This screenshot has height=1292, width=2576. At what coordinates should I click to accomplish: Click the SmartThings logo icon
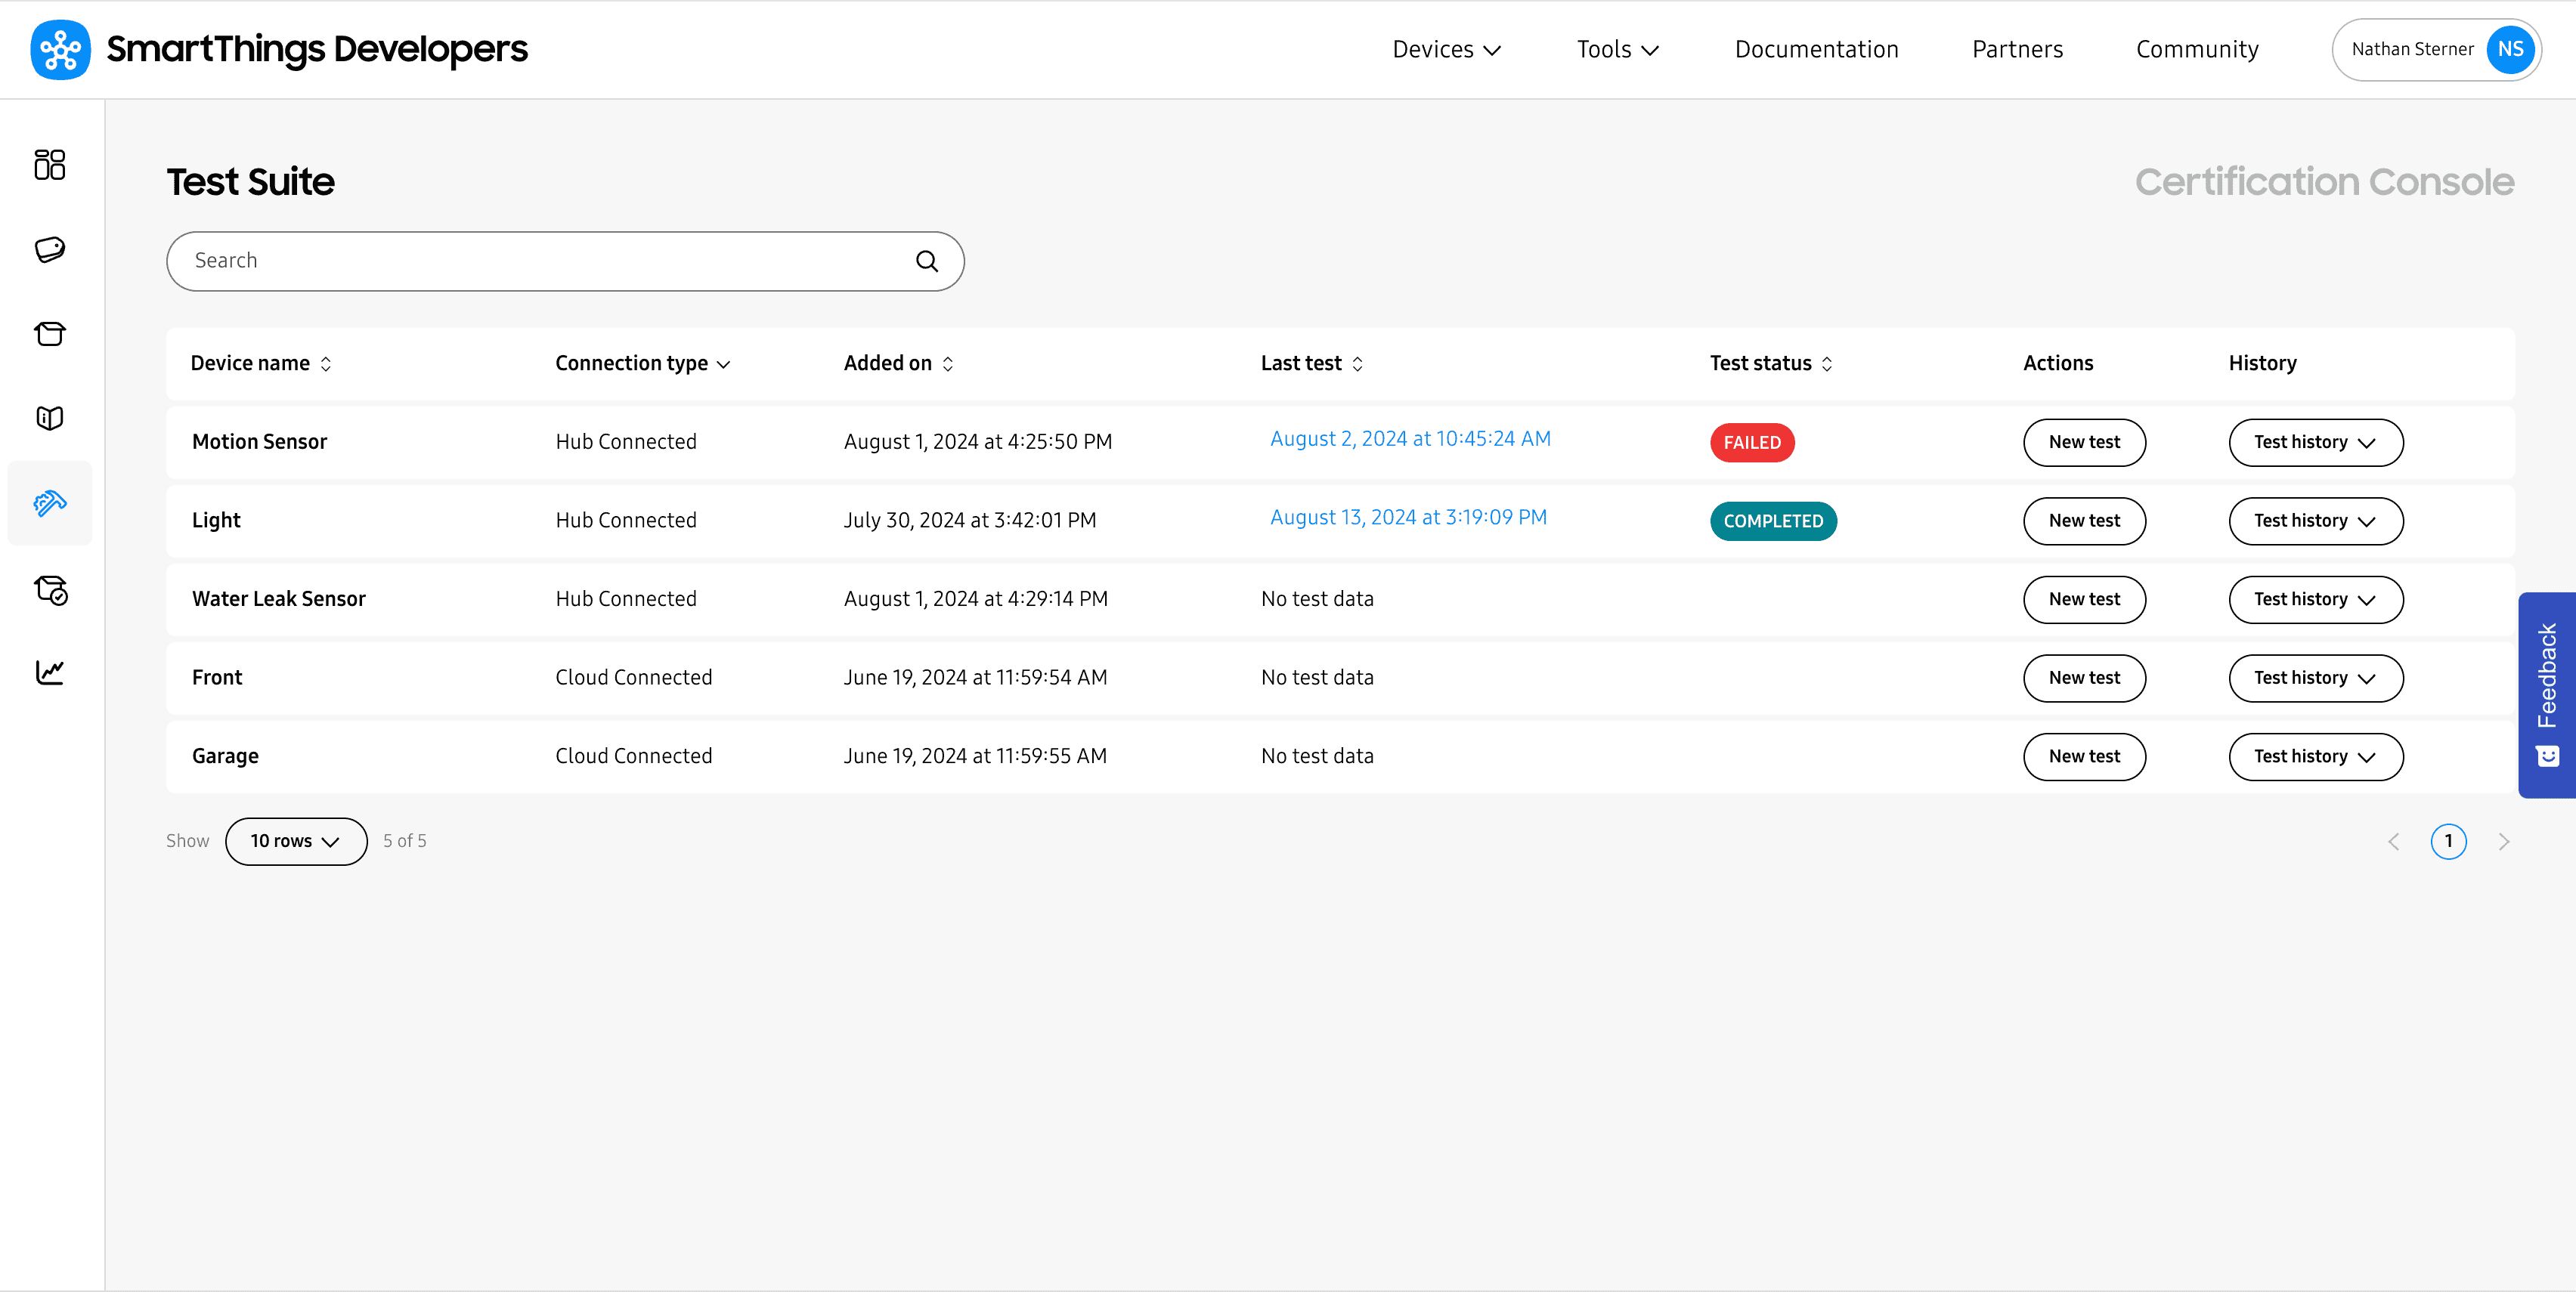coord(60,49)
